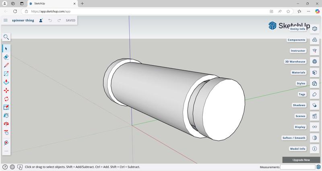The image size is (322, 171).
Task: Click the Entity Info label
Action: point(298,29)
